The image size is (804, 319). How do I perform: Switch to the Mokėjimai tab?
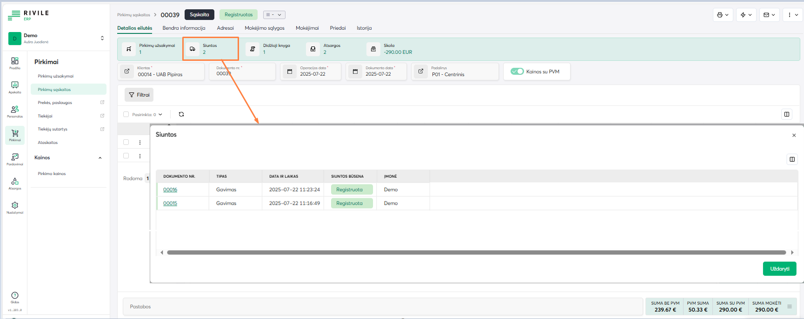pos(307,28)
